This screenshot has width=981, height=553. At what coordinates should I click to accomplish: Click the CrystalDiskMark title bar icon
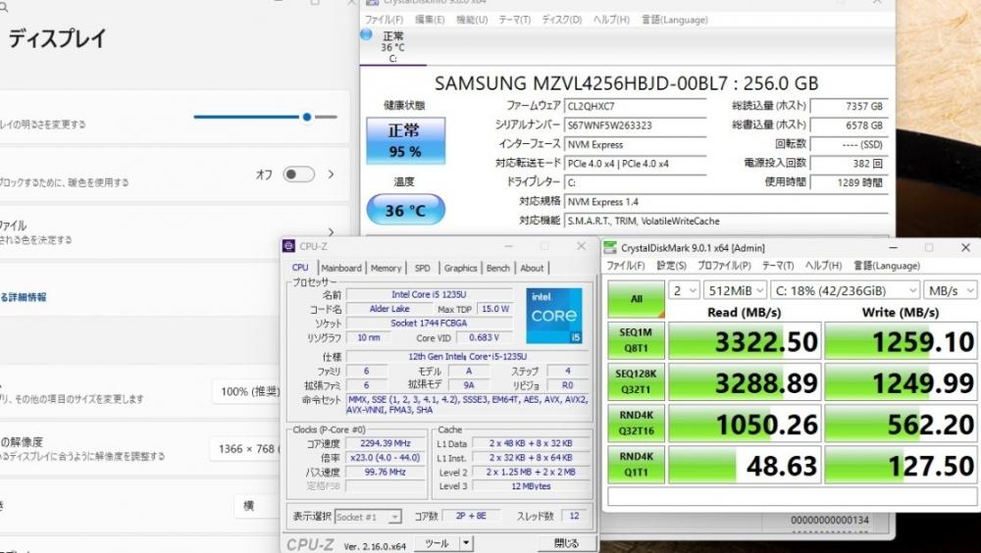pos(609,248)
